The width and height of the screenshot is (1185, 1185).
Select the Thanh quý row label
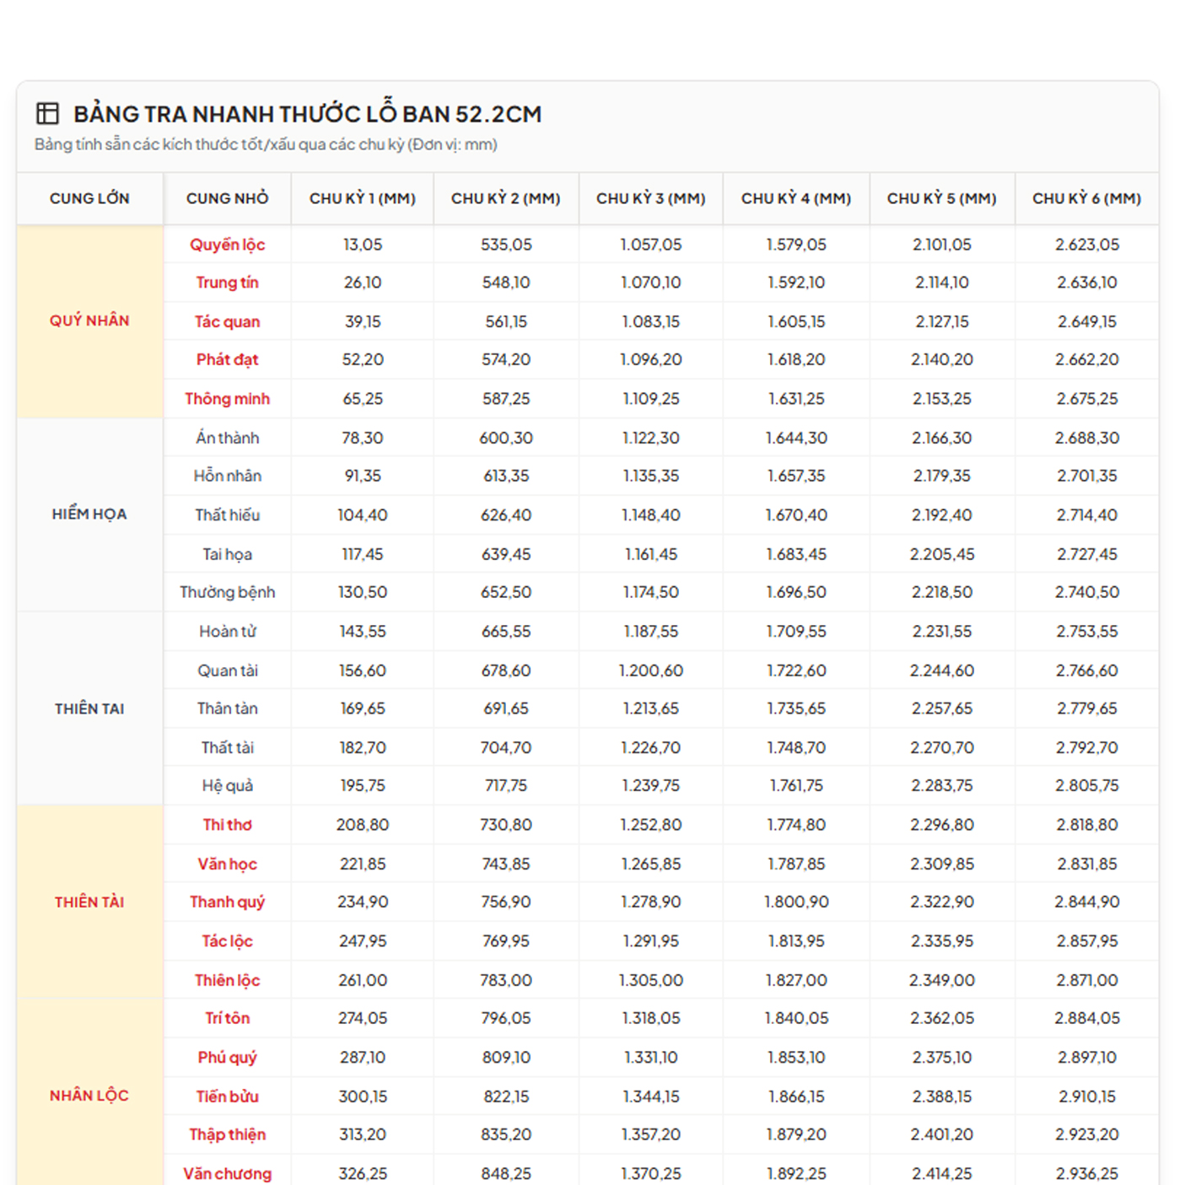[227, 902]
